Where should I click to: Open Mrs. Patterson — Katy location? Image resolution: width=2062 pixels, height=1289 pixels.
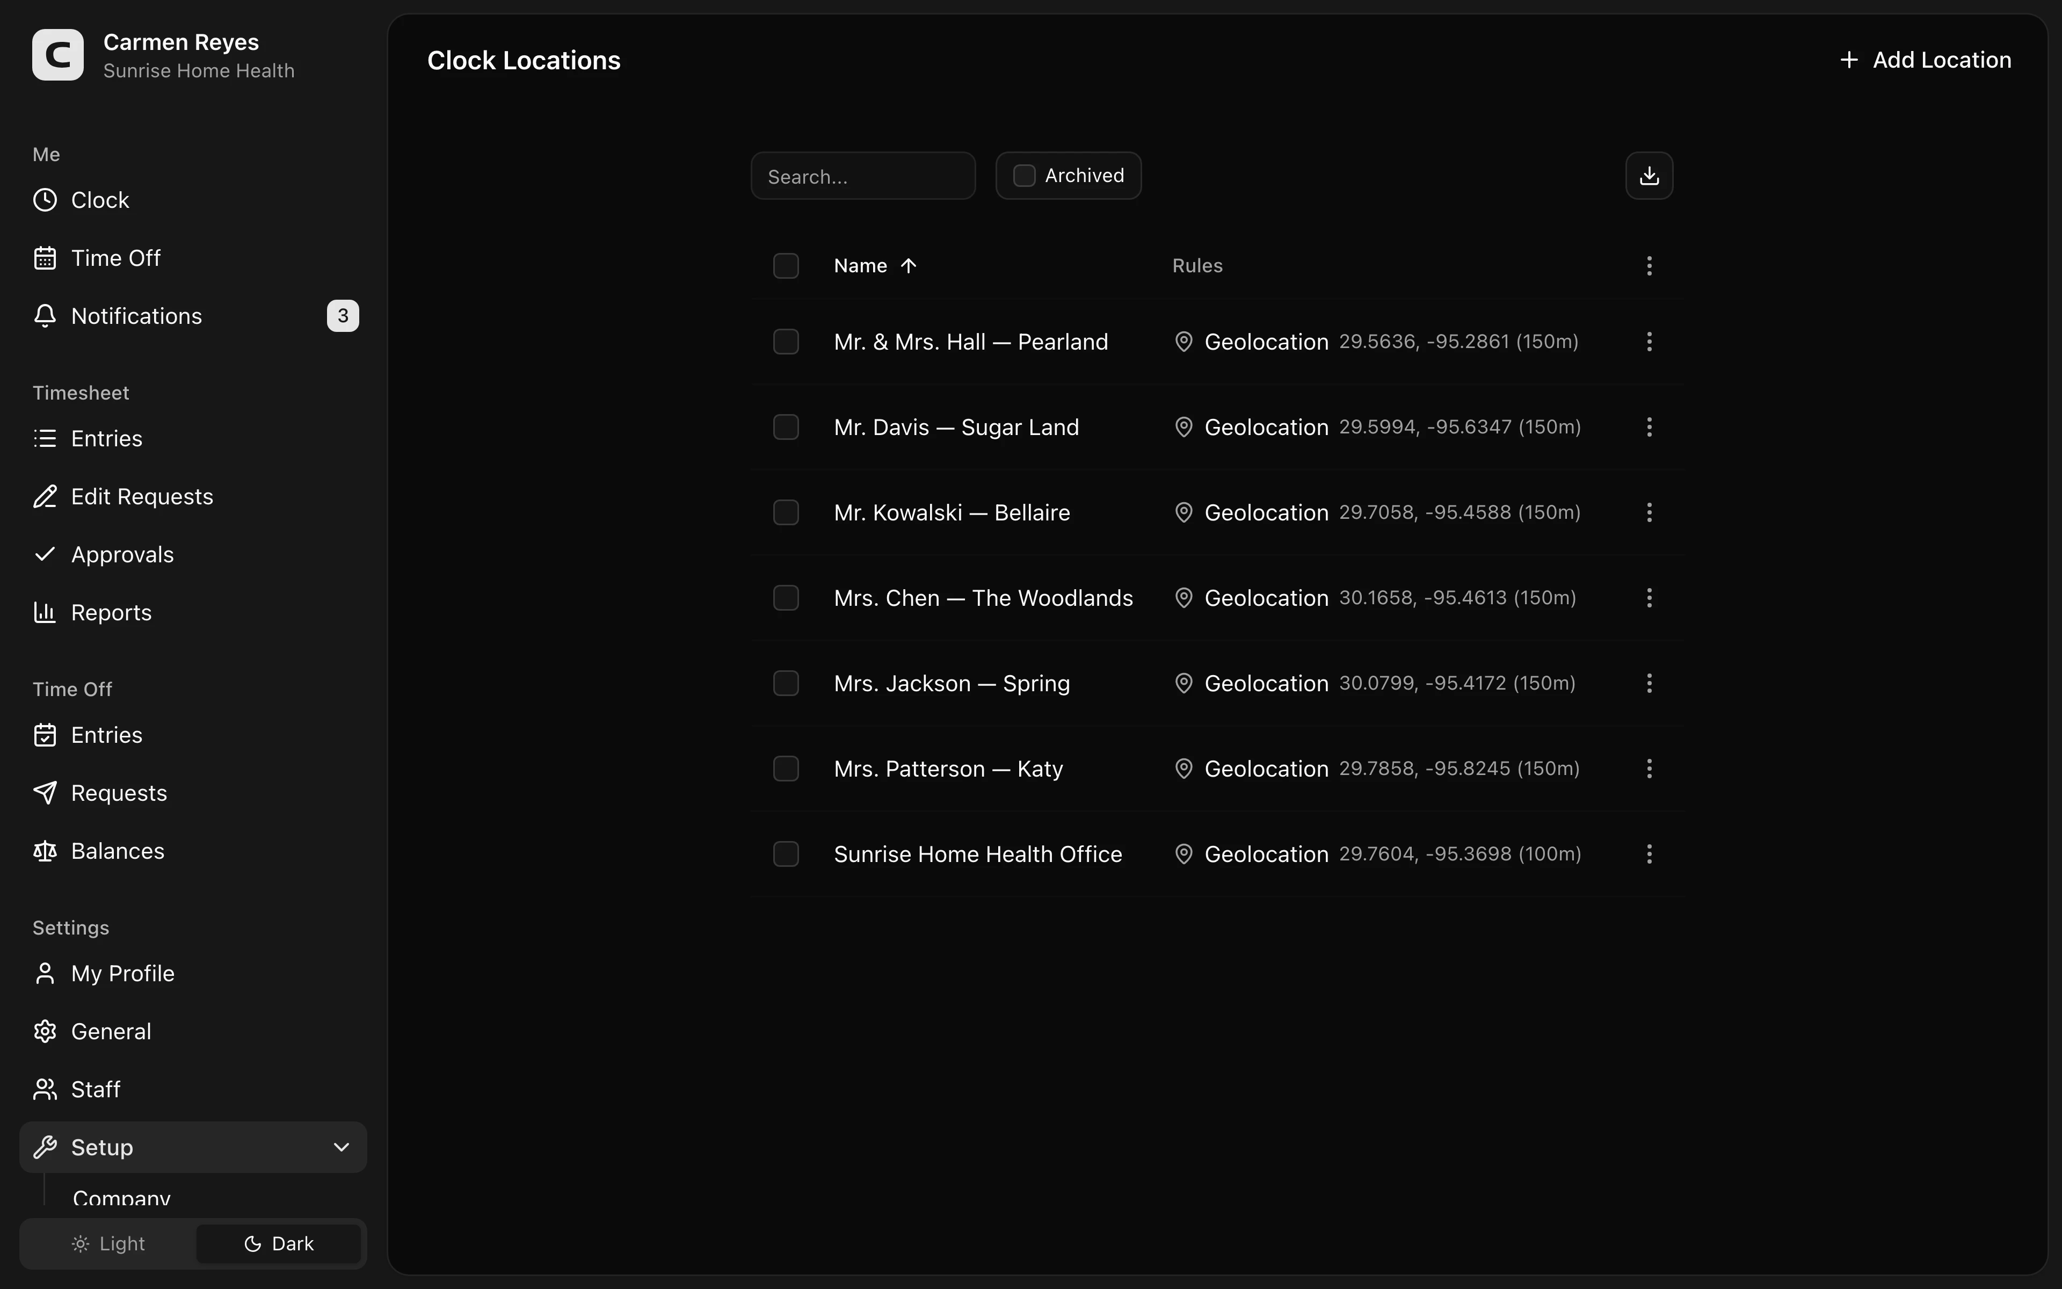coord(948,769)
